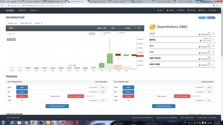223x125 pixels.
Task: Click the Buy SteemDollars button
Action: (57, 106)
